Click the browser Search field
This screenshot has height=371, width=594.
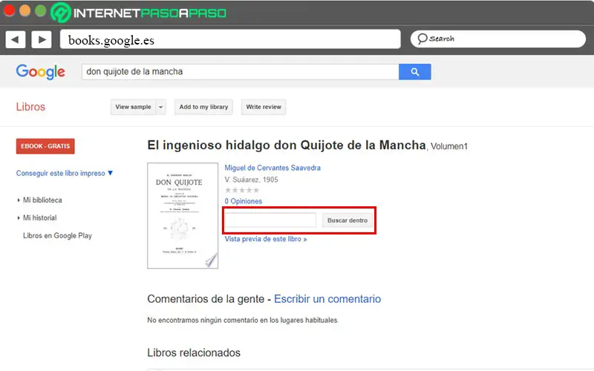pyautogui.click(x=498, y=39)
